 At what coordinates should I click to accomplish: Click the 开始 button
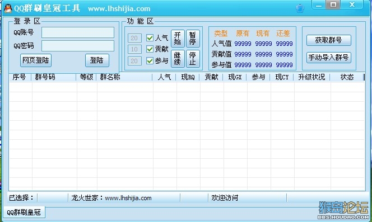pos(178,39)
